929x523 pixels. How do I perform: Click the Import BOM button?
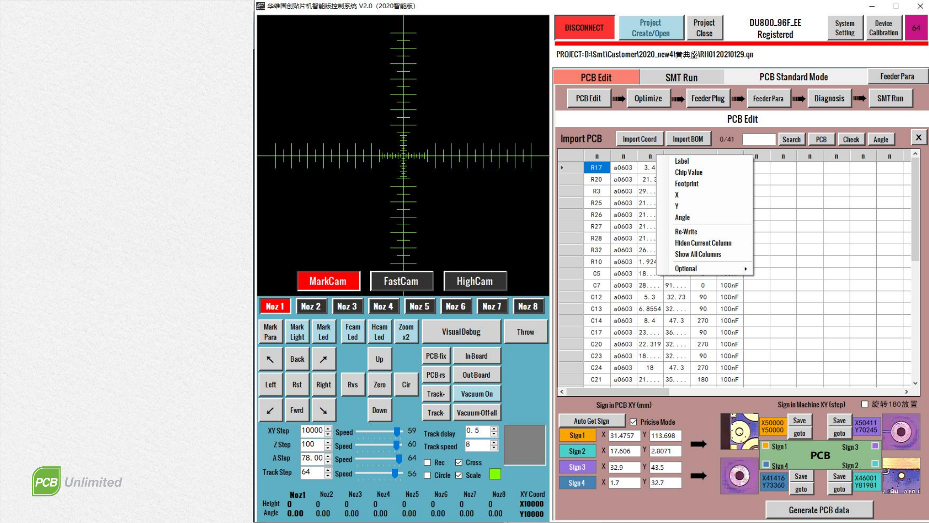point(688,139)
